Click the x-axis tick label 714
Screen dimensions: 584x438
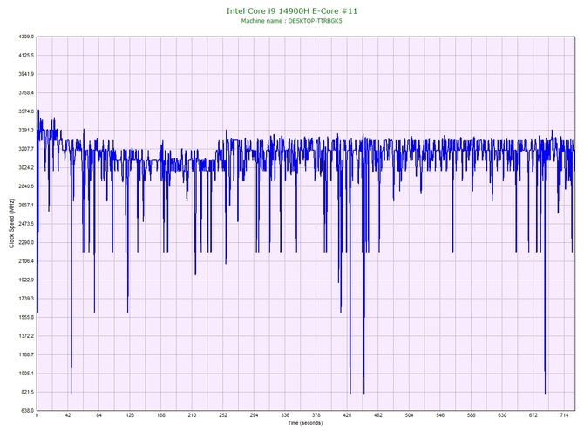(x=564, y=415)
